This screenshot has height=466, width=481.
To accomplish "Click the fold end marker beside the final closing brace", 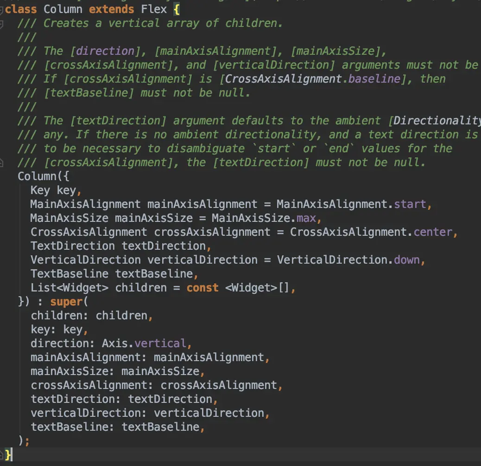I will point(1,455).
